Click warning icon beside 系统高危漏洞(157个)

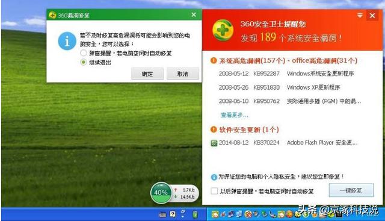click(214, 60)
